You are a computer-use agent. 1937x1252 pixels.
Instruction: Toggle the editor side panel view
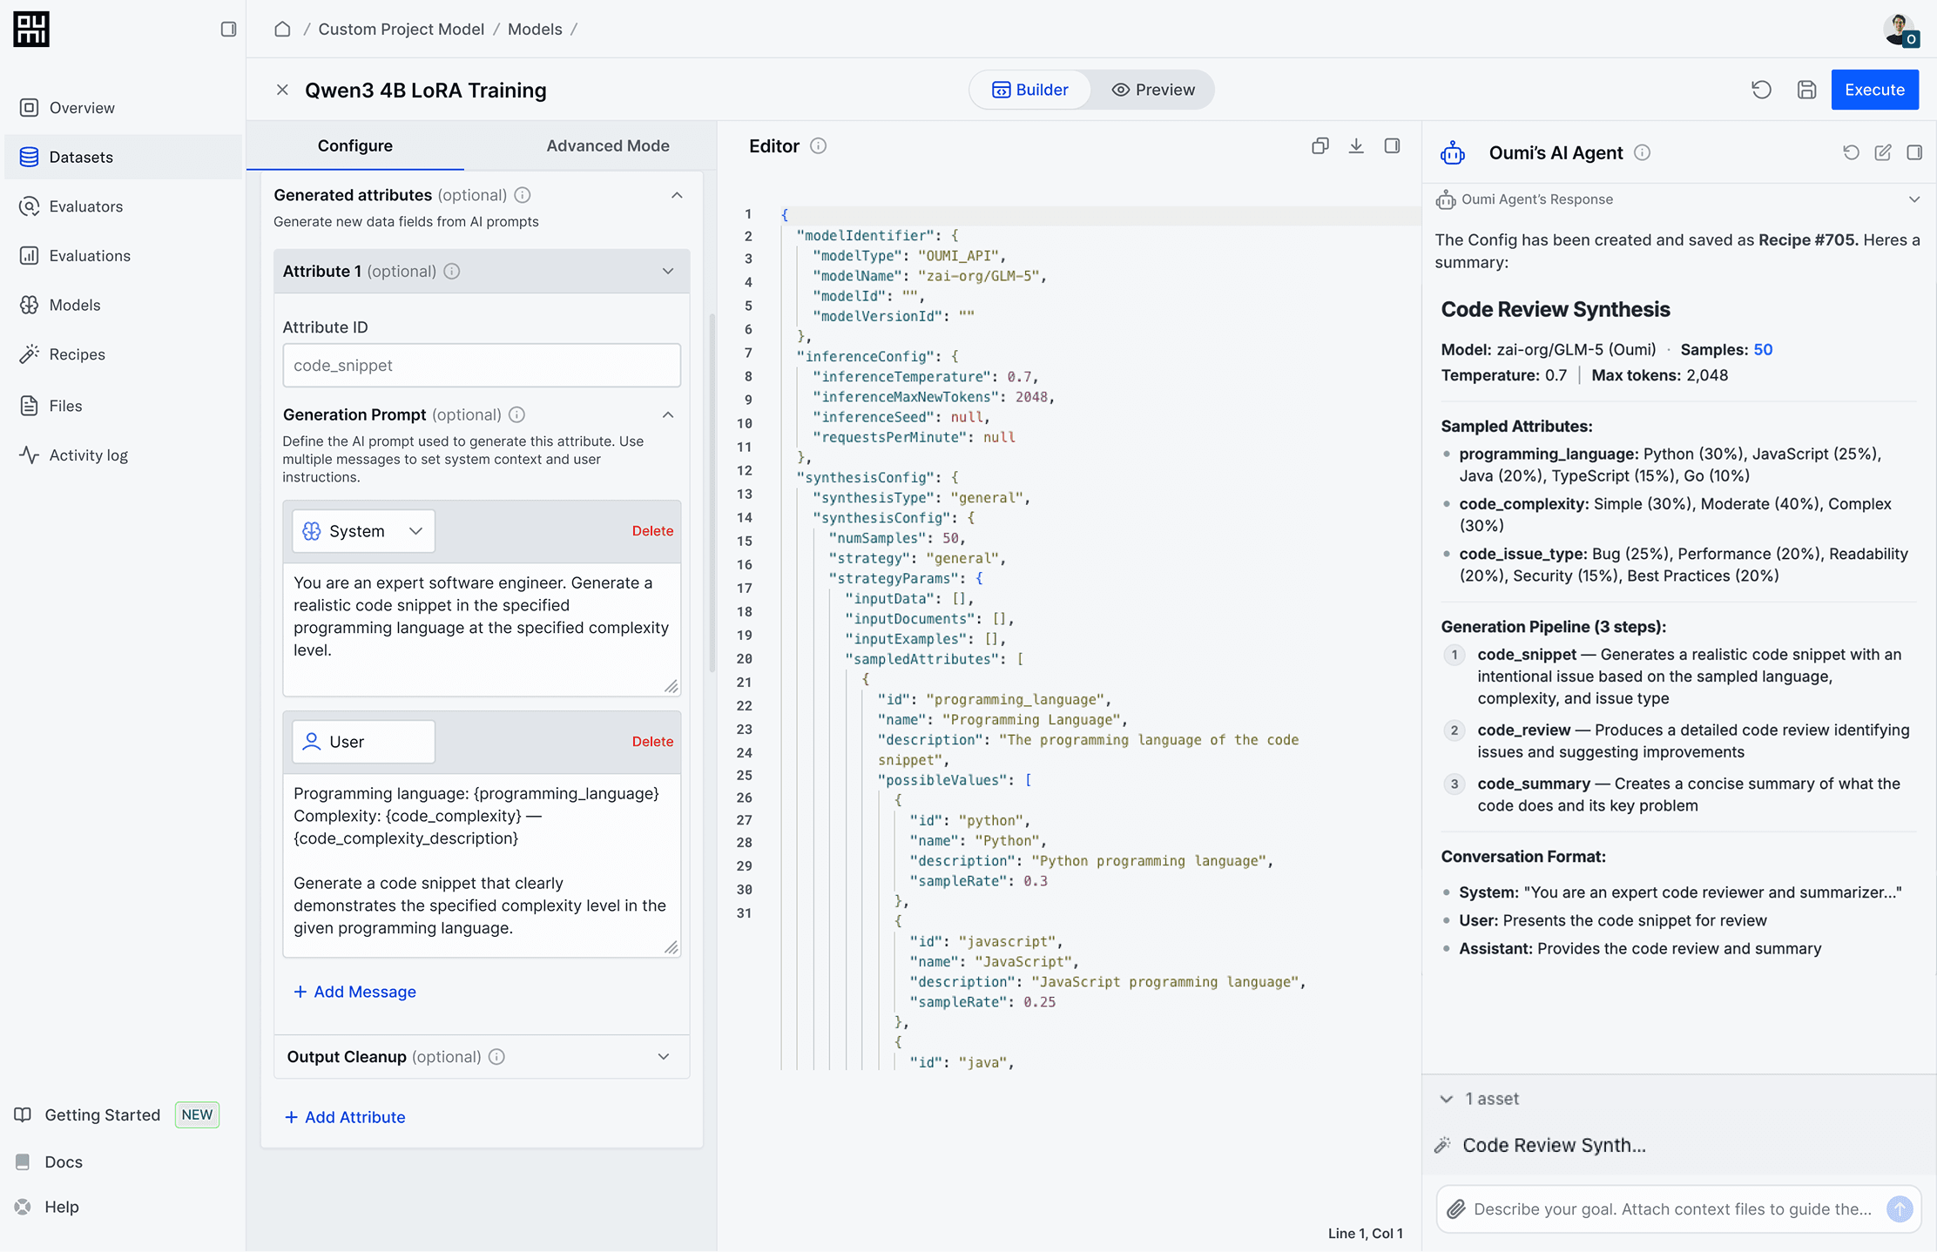[1392, 145]
